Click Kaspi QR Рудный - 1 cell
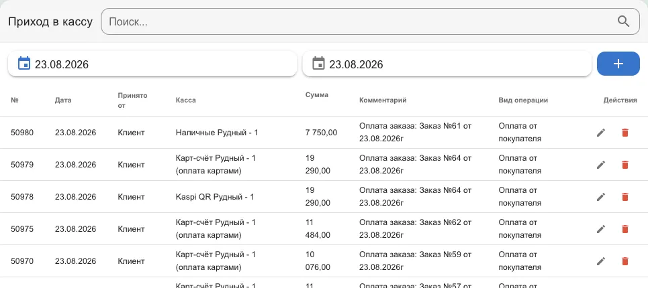The height and width of the screenshot is (288, 648). coord(215,197)
